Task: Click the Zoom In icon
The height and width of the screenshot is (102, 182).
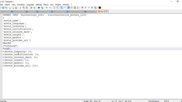Action: click(46, 8)
